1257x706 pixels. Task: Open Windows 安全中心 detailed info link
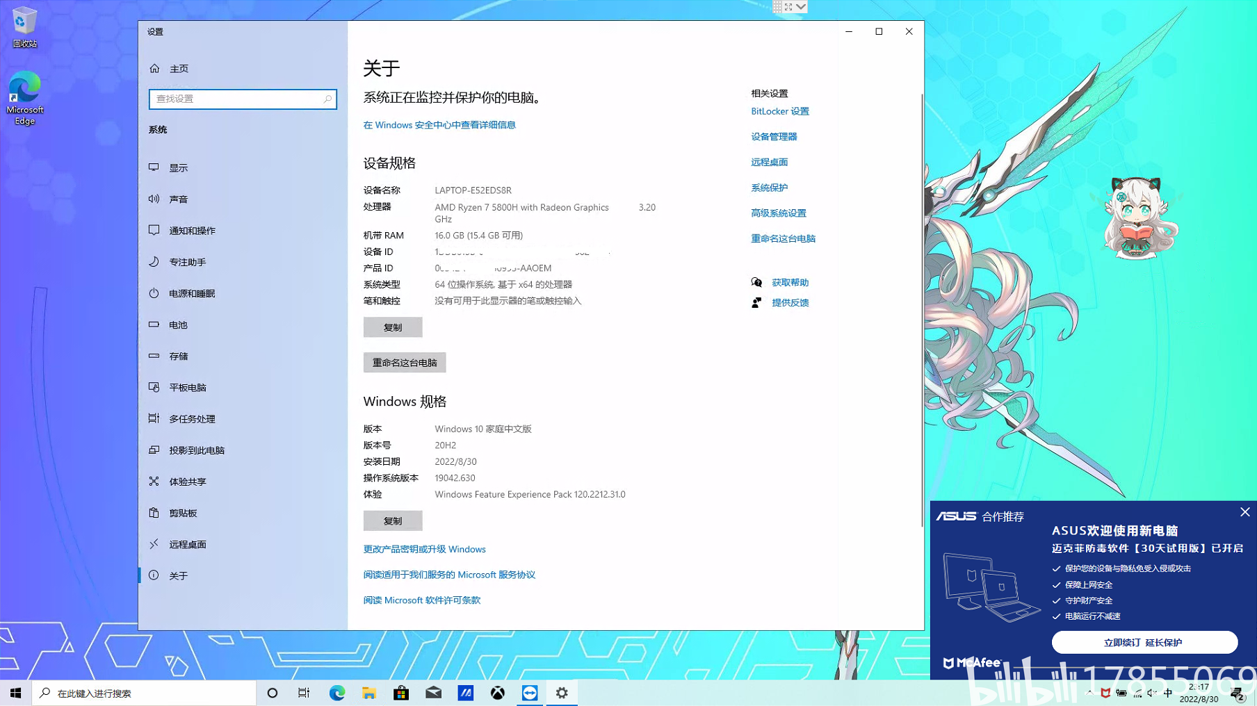pyautogui.click(x=439, y=125)
